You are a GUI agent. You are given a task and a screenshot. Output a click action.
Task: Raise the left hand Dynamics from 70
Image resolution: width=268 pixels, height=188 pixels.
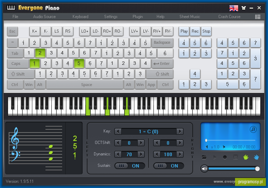(141, 154)
